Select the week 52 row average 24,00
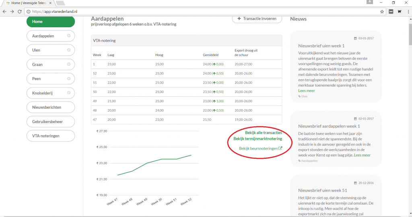This screenshot has height=217, width=412. pyautogui.click(x=207, y=73)
